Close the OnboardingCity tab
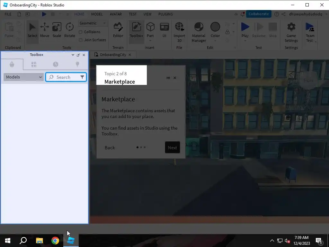Screen dimensions: 329x247 click(130, 55)
